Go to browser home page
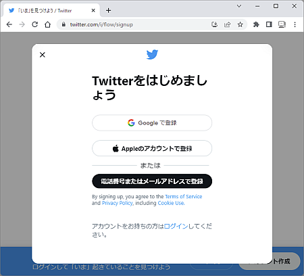 (47, 24)
